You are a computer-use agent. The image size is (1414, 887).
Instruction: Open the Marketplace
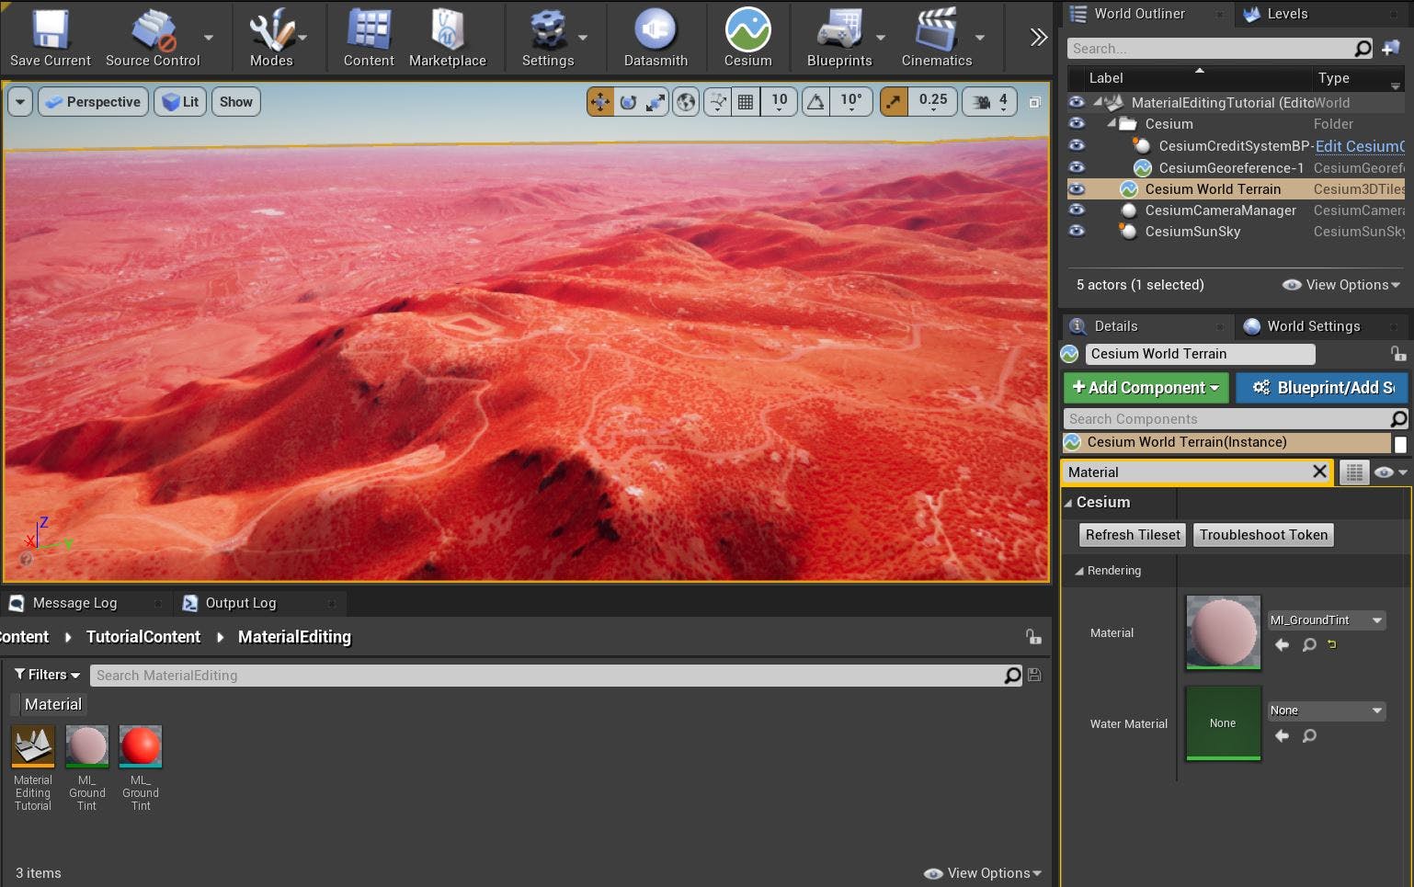448,37
